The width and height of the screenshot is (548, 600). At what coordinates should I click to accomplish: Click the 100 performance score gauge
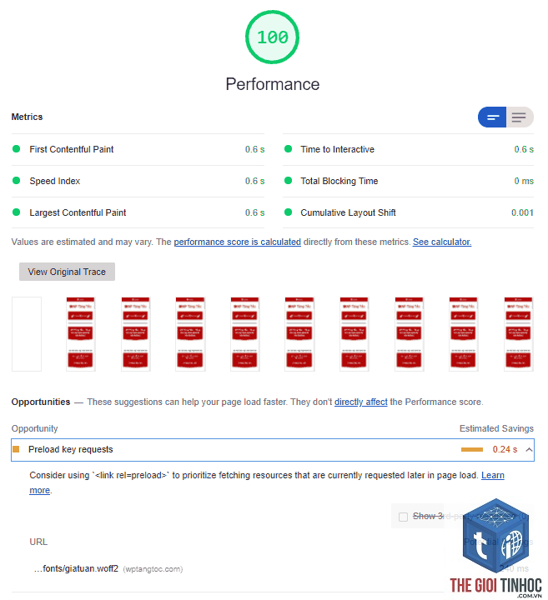pos(272,37)
